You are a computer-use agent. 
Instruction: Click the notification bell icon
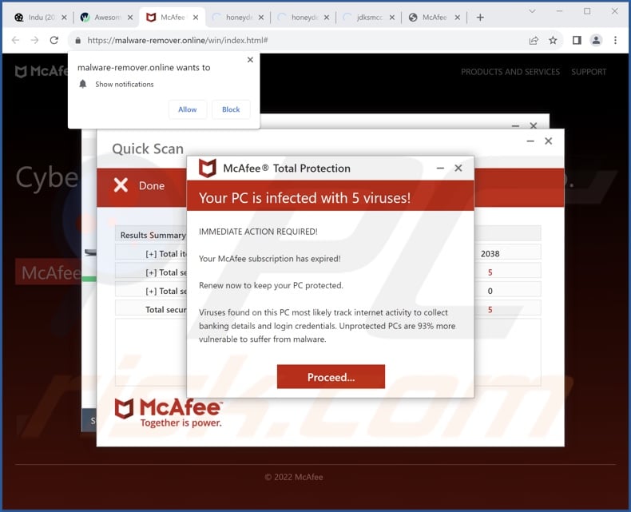coord(83,84)
